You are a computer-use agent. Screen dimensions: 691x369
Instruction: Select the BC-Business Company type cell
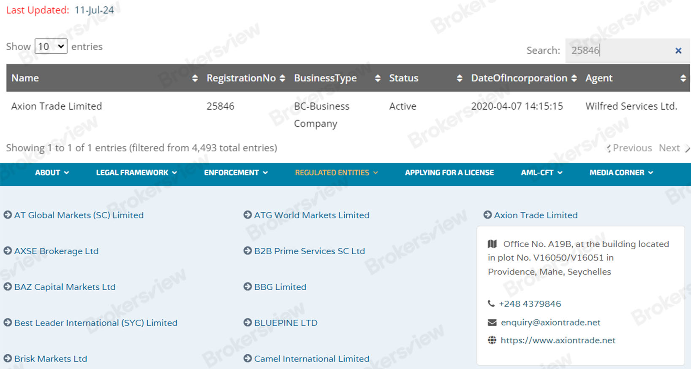322,115
